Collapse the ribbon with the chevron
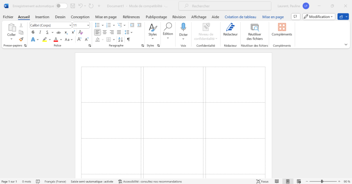The image size is (352, 184). click(346, 45)
